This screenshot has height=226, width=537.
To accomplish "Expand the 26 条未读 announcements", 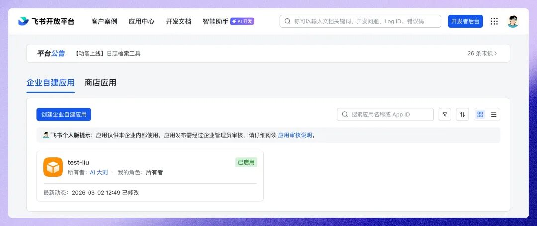I will (482, 53).
